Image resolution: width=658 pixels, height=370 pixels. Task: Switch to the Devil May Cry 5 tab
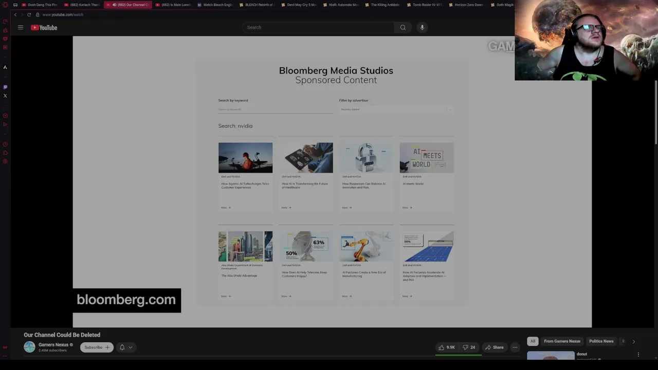(299, 5)
